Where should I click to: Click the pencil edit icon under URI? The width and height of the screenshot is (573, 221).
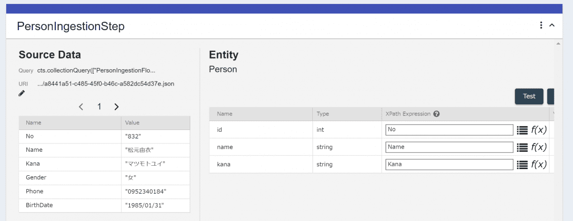22,93
